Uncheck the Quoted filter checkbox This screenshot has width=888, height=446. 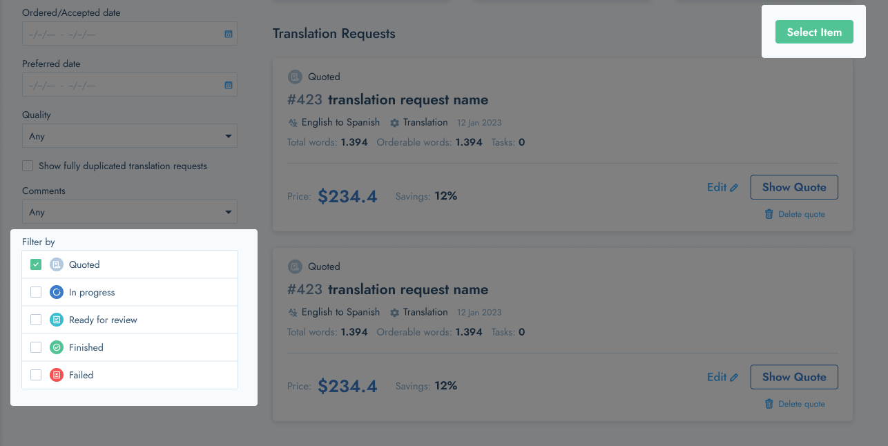(x=36, y=264)
